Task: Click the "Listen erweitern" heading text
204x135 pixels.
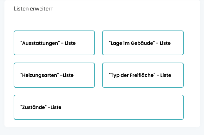Action: click(34, 9)
